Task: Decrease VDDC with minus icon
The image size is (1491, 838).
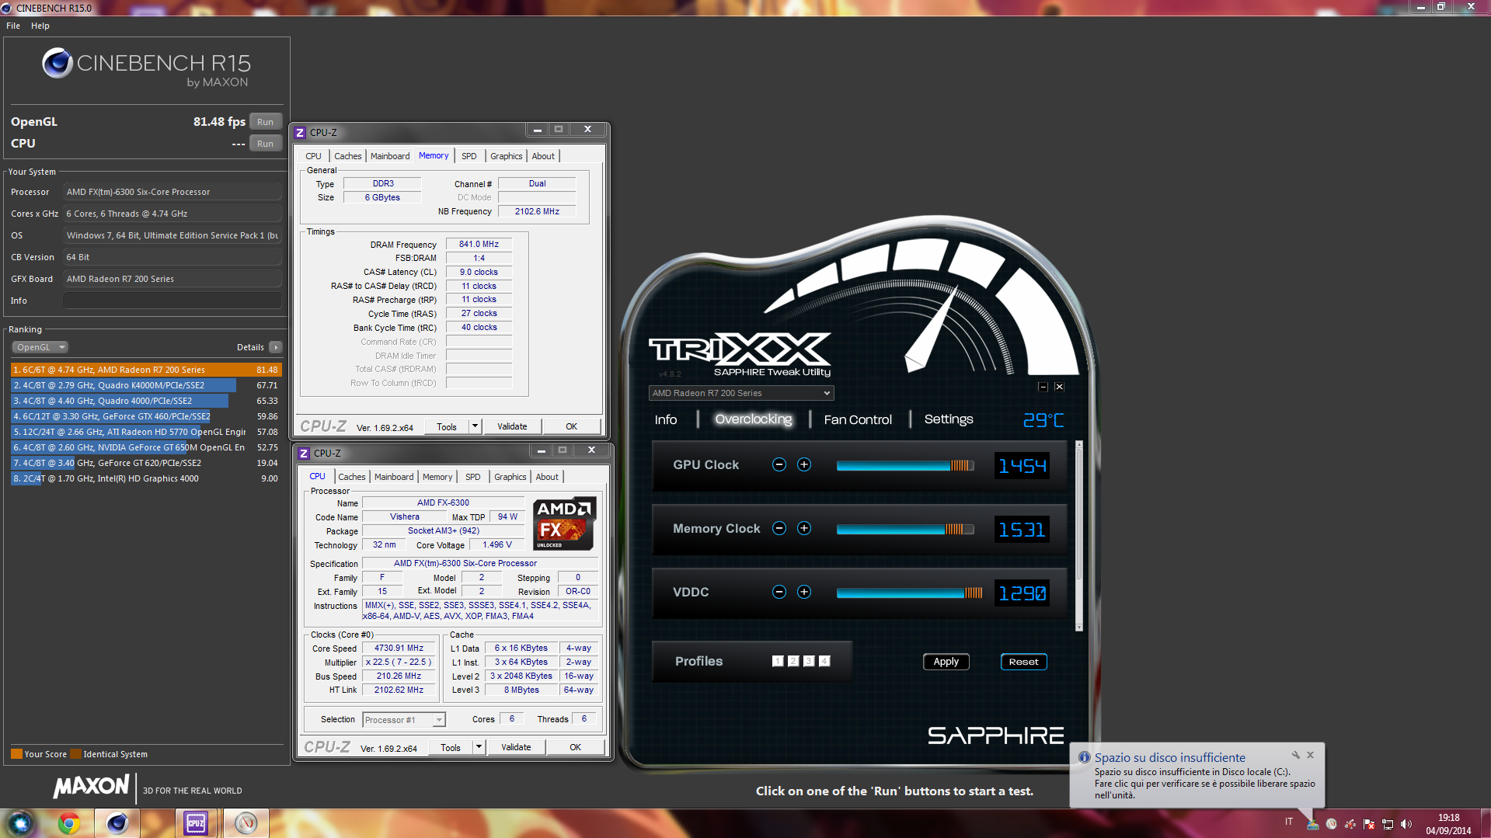Action: (779, 592)
